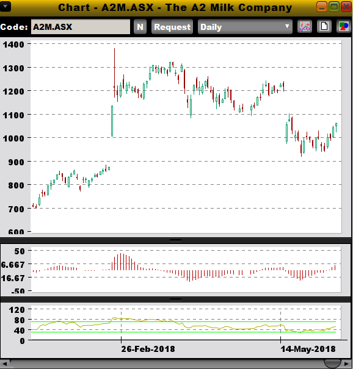Image resolution: width=353 pixels, height=369 pixels.
Task: Open the window menu arrow in title bar
Action: (5, 7)
